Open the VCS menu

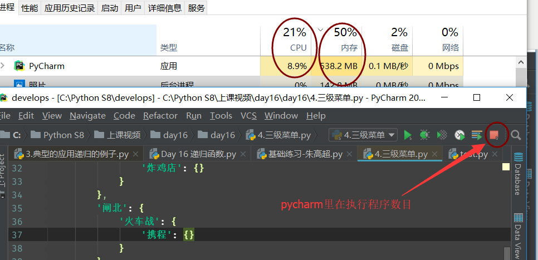pyautogui.click(x=248, y=116)
